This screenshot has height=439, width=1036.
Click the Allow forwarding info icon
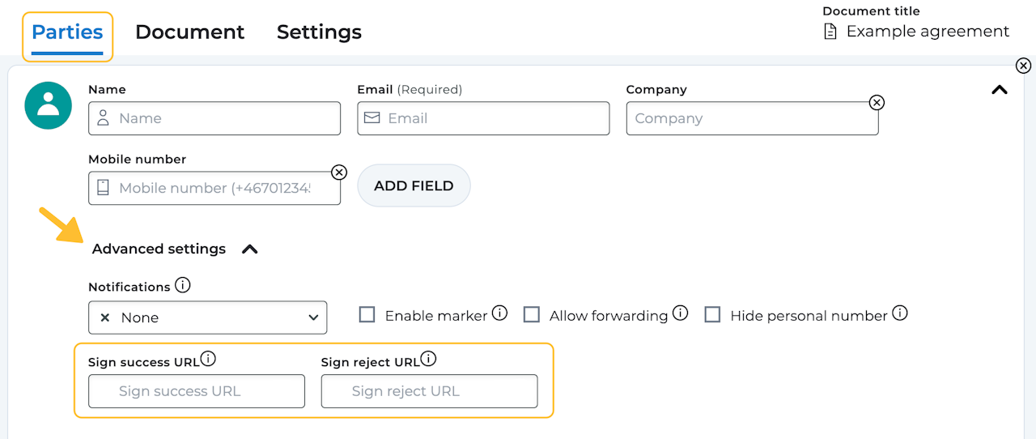click(x=680, y=313)
